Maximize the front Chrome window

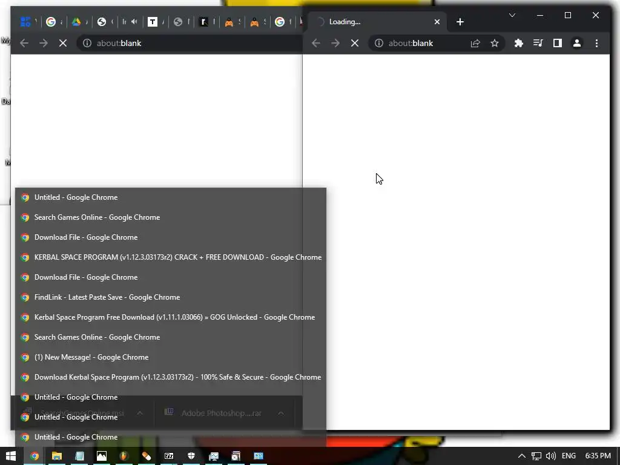coord(568,15)
